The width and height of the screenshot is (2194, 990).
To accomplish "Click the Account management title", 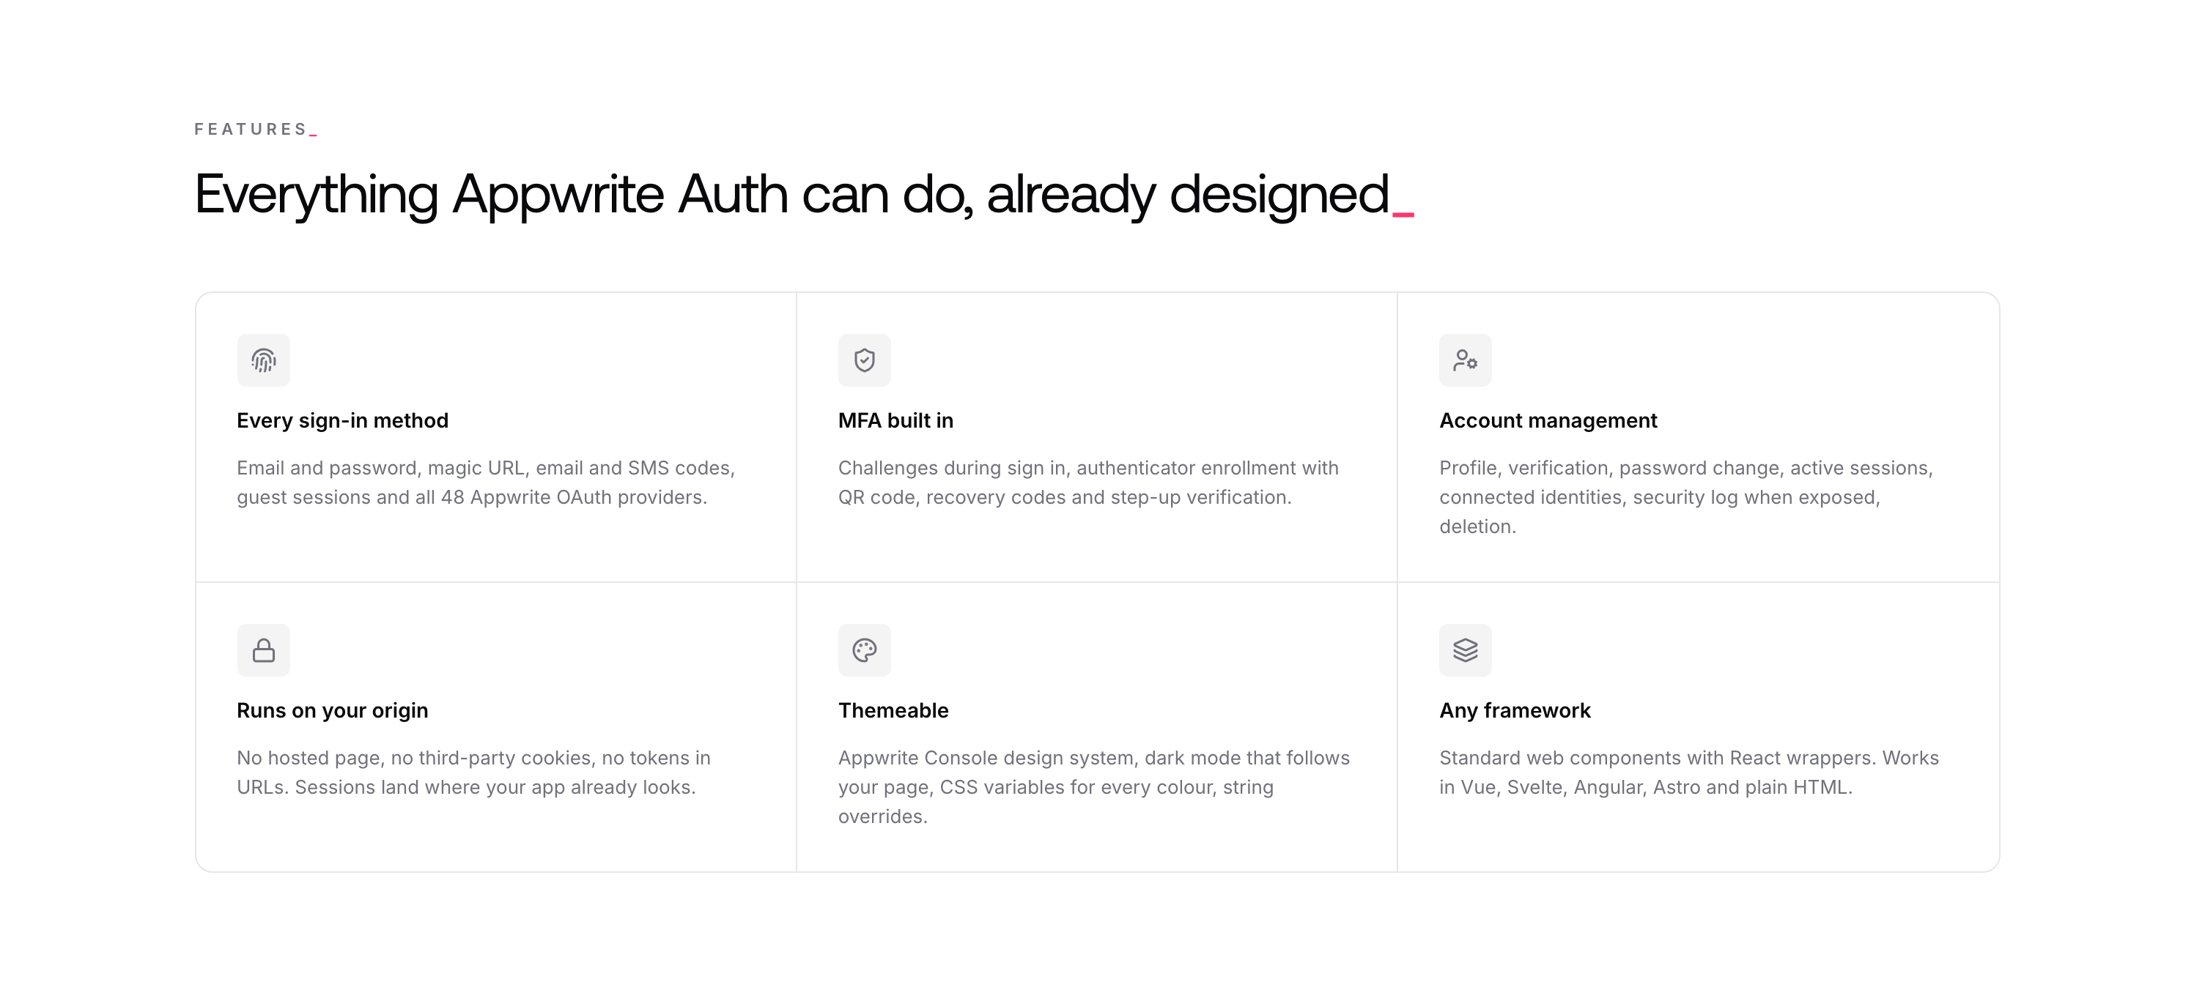I will pos(1548,420).
